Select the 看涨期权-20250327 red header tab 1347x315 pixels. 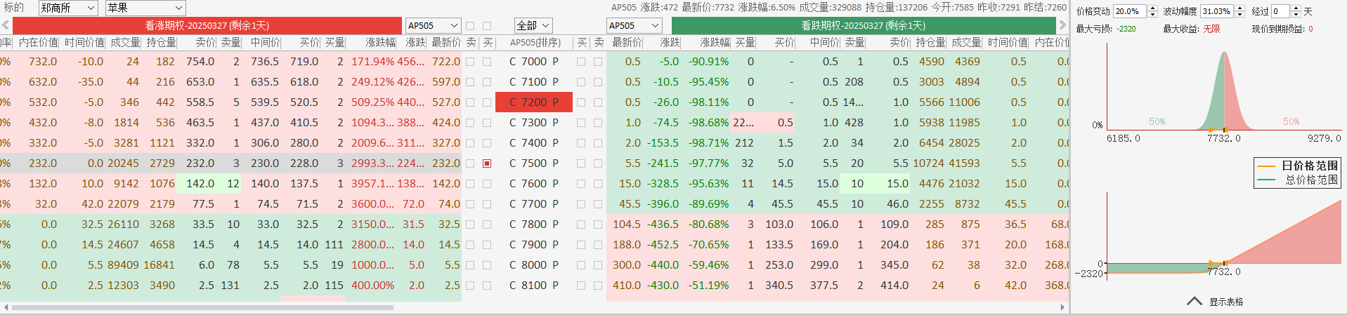[207, 25]
